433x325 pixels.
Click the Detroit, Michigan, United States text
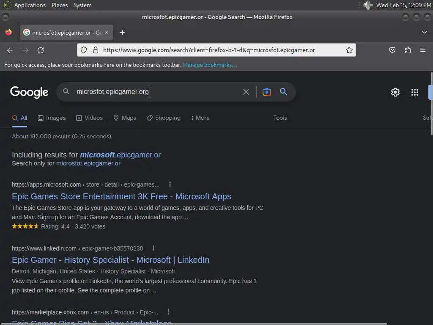pyautogui.click(x=53, y=271)
